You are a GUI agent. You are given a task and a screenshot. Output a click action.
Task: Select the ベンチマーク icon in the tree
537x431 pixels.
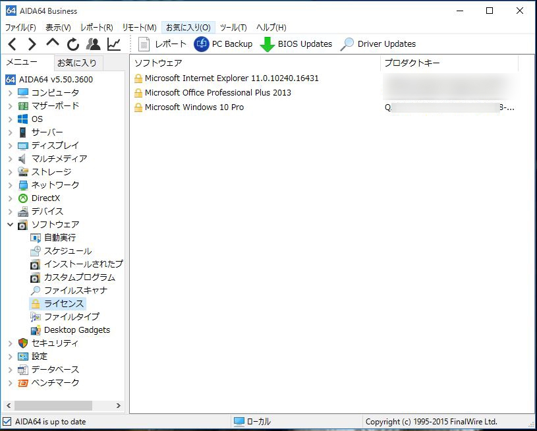click(23, 383)
